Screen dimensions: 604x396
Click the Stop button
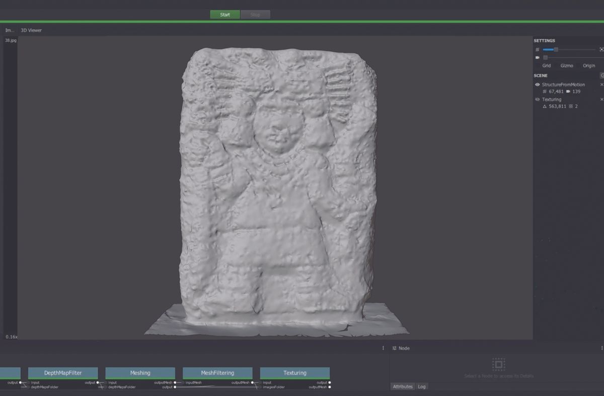(x=255, y=15)
